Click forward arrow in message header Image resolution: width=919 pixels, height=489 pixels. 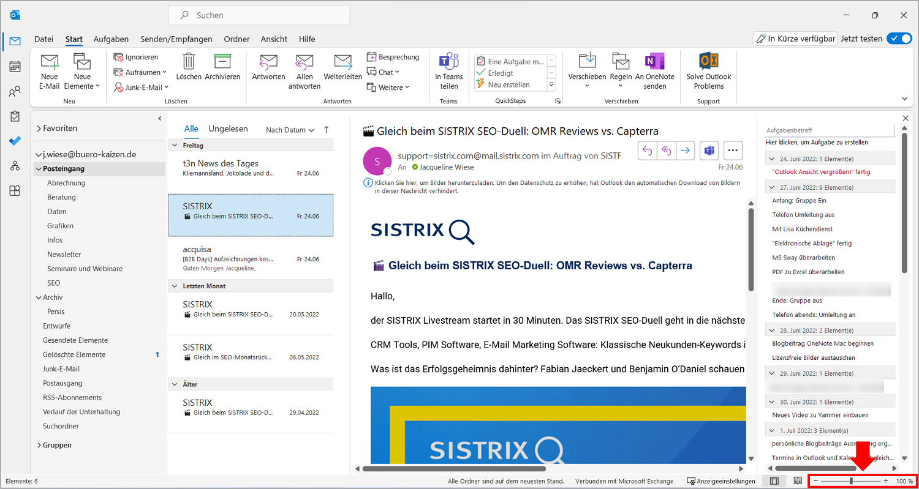(x=686, y=150)
